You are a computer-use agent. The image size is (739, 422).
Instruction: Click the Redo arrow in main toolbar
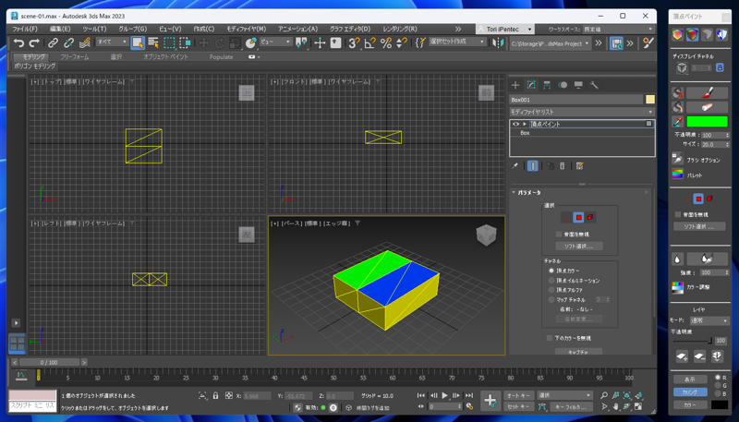tap(34, 42)
